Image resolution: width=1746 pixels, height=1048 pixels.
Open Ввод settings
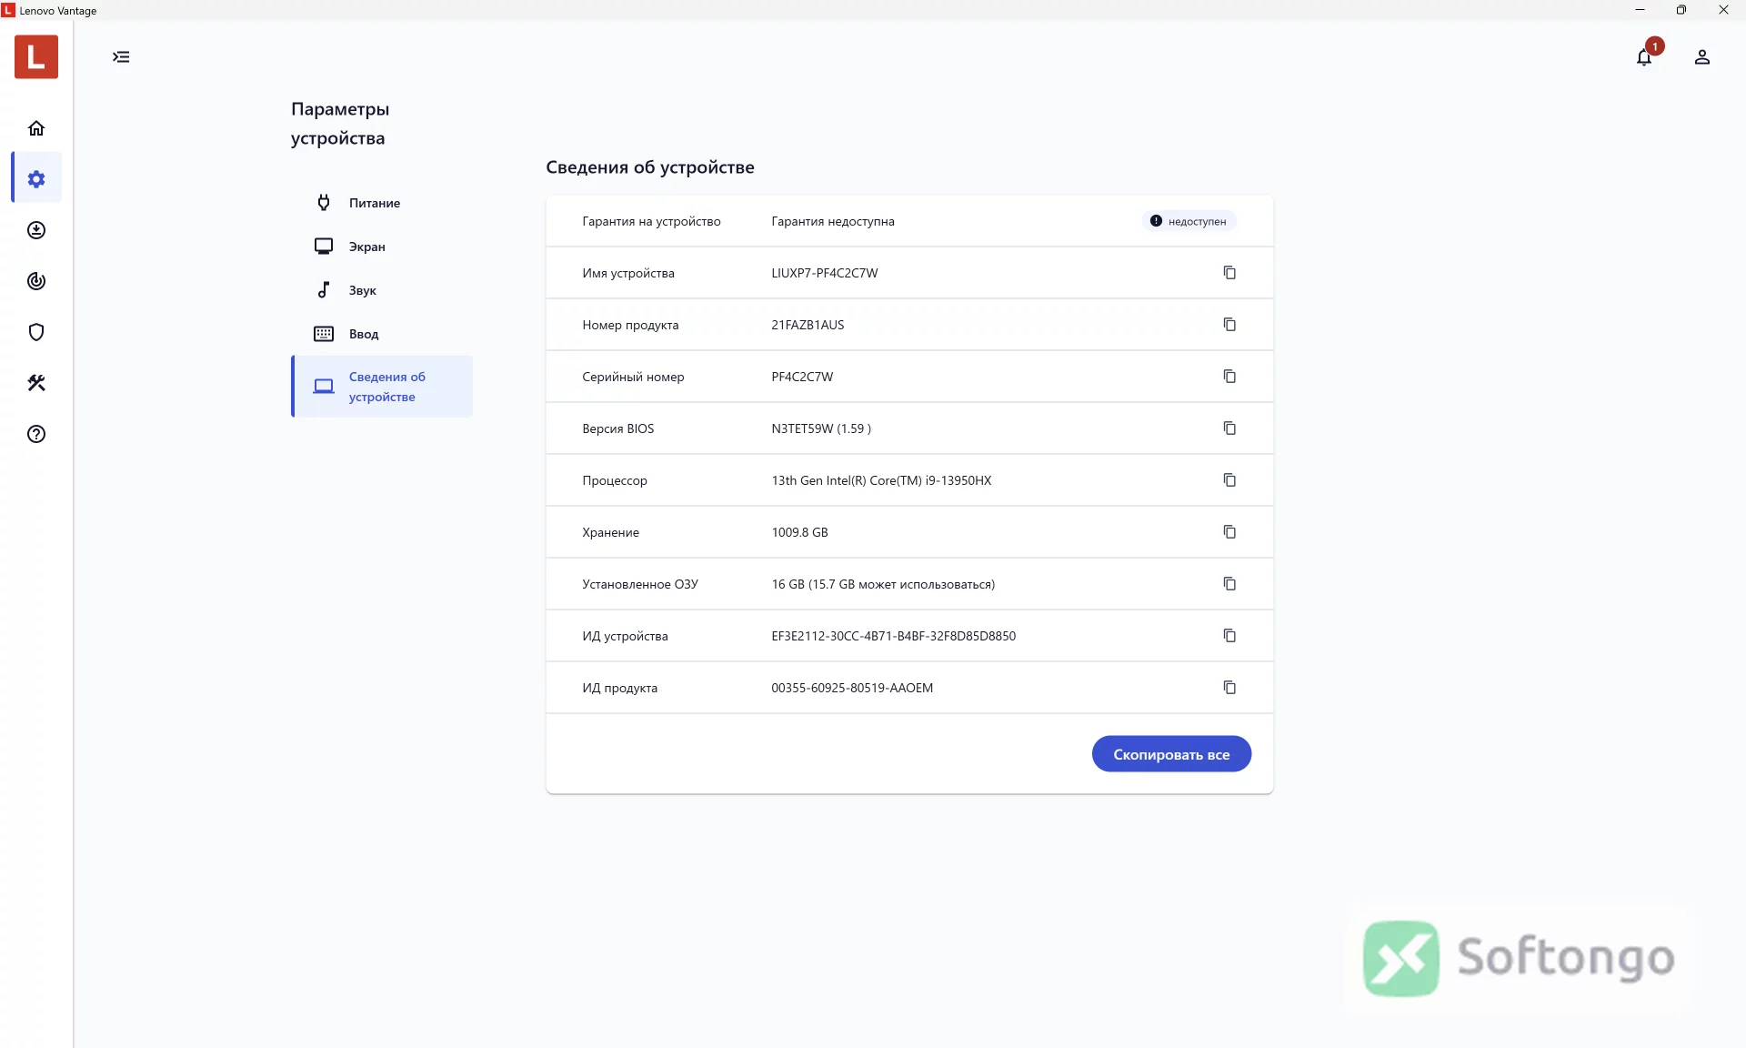point(382,334)
